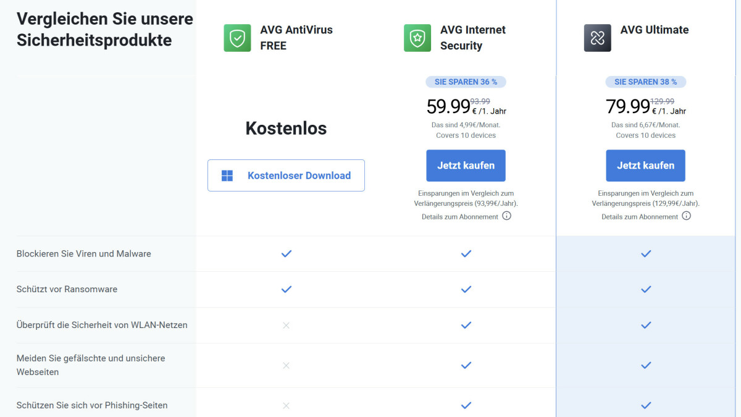Viewport: 741px width, 417px height.
Task: Click the info icon beside Internet Security Abonnement details
Action: [x=506, y=216]
